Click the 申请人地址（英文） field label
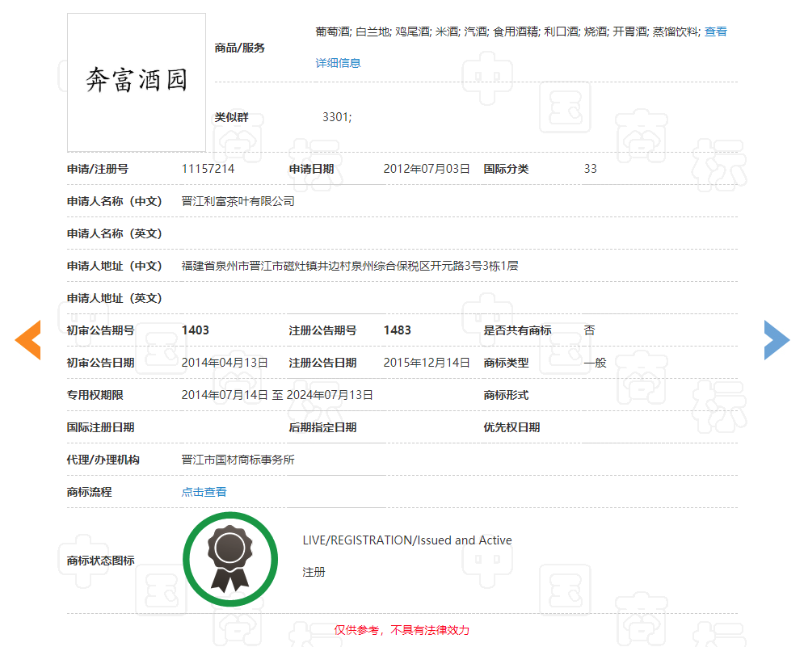 (115, 298)
